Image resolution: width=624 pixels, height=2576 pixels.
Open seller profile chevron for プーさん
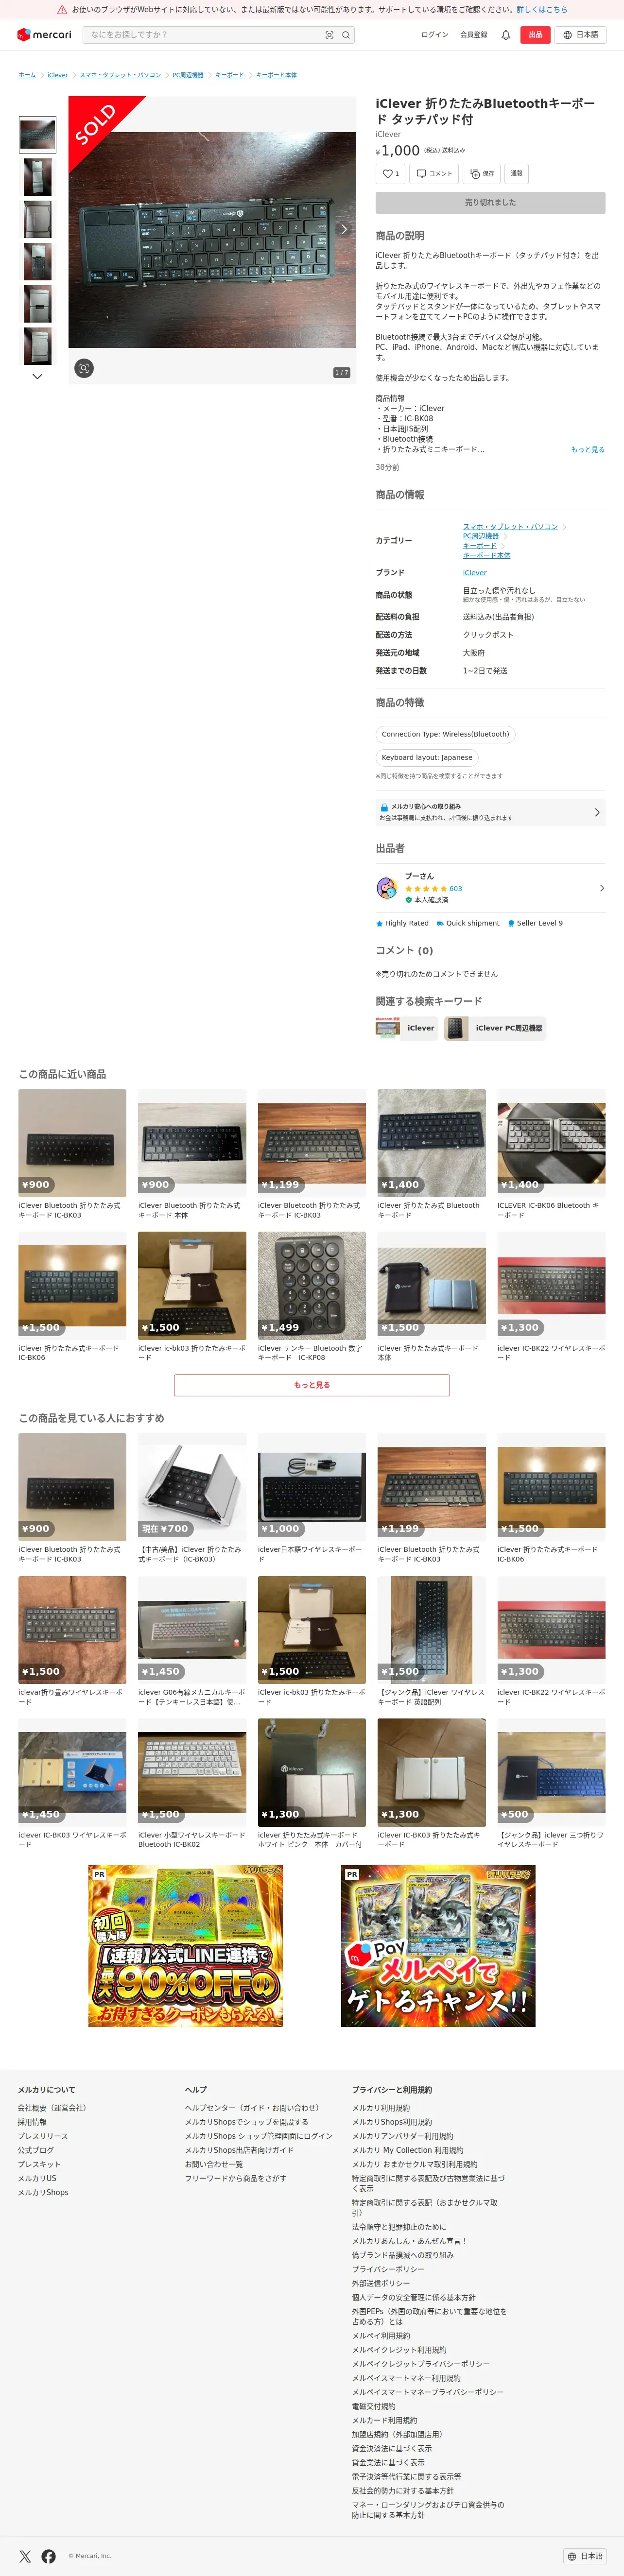pyautogui.click(x=601, y=888)
